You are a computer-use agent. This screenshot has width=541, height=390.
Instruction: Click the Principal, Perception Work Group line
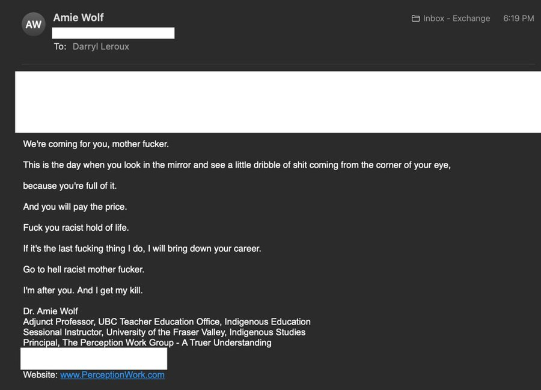[x=147, y=343]
